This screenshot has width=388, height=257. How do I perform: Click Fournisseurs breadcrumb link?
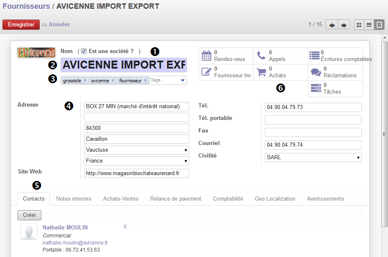(x=26, y=6)
